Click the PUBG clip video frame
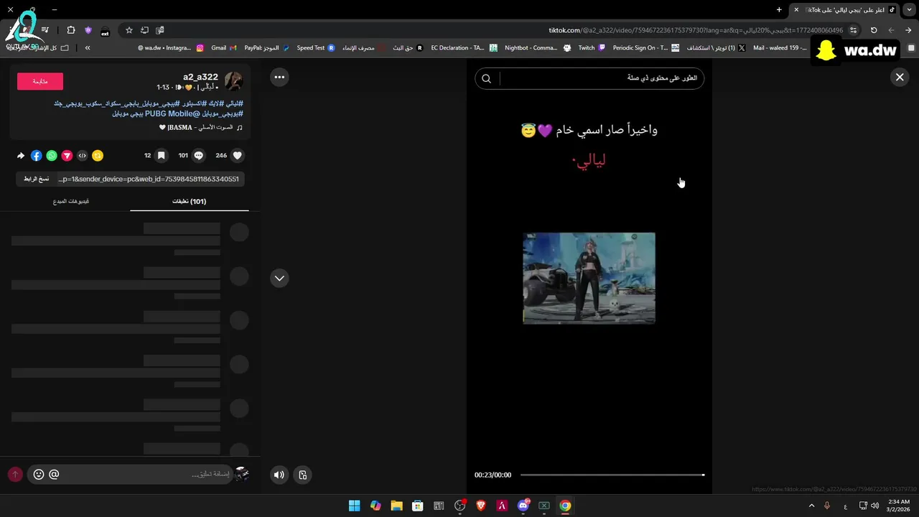Screen dimensions: 919x517 click(589, 278)
